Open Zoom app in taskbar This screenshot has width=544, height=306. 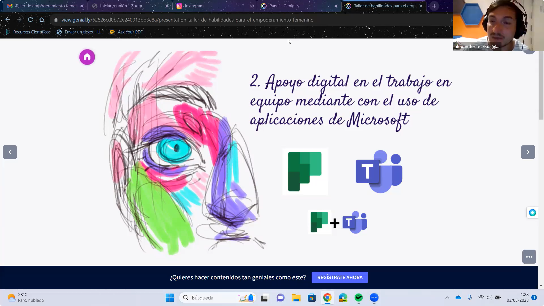tap(374, 297)
